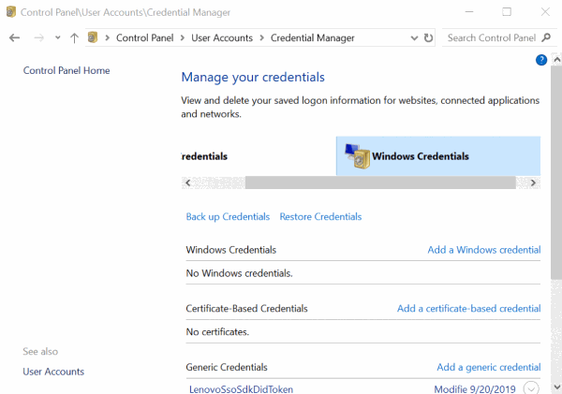
Task: Add a Windows credential
Action: 483,250
